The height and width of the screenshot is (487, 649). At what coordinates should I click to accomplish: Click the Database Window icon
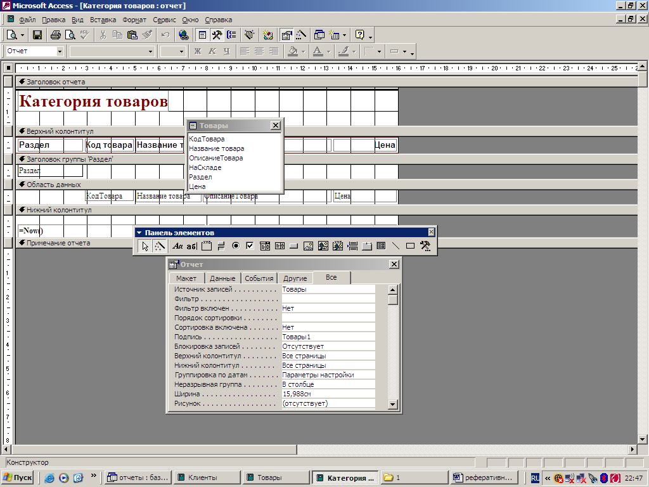pyautogui.click(x=319, y=36)
